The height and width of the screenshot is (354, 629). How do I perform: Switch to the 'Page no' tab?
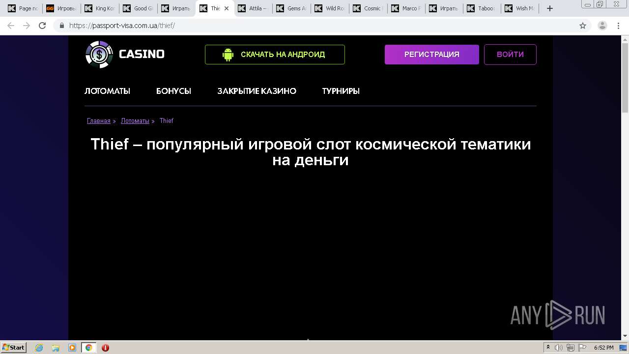[x=23, y=8]
